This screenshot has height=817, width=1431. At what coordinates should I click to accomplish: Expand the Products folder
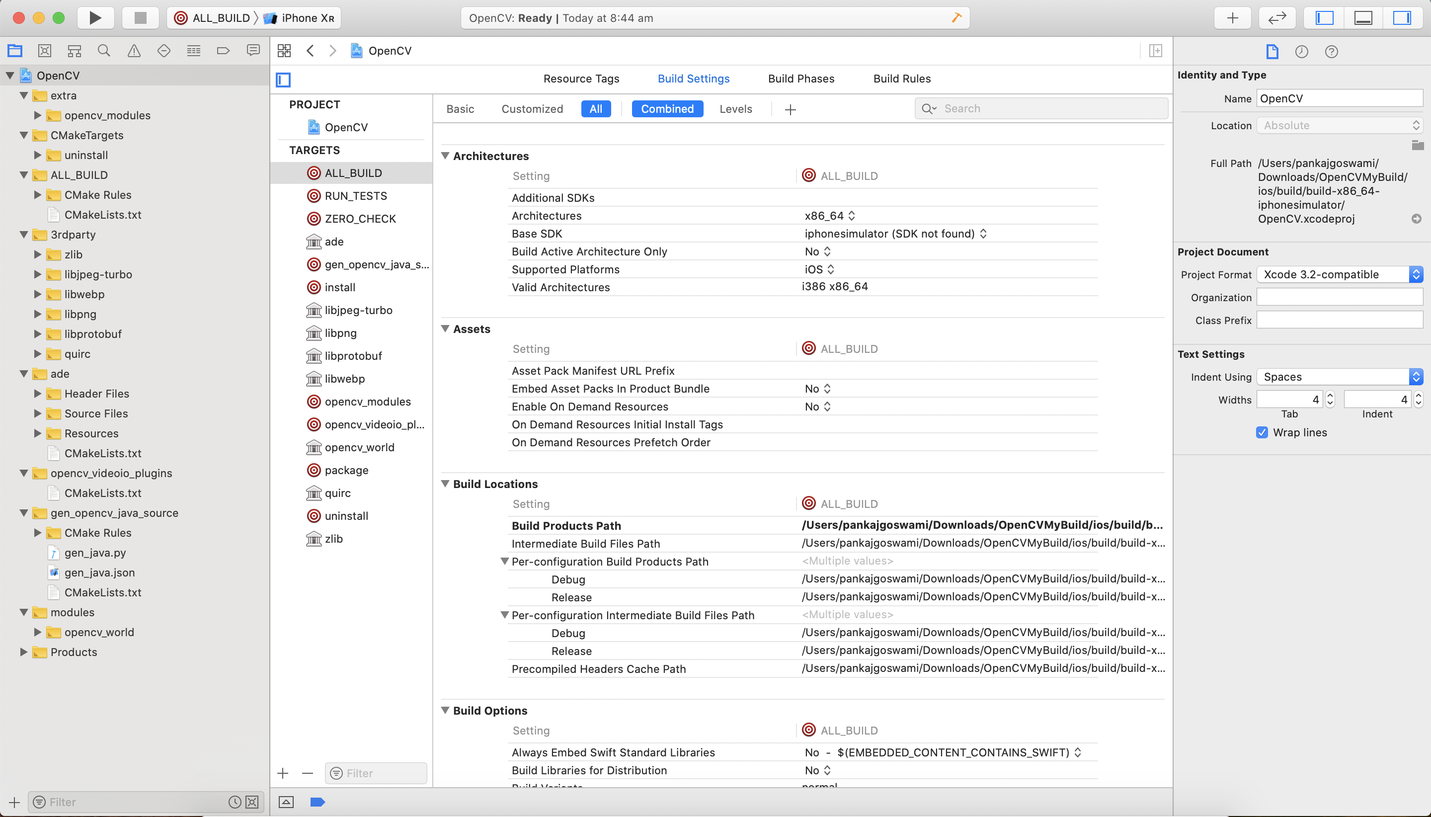[23, 652]
